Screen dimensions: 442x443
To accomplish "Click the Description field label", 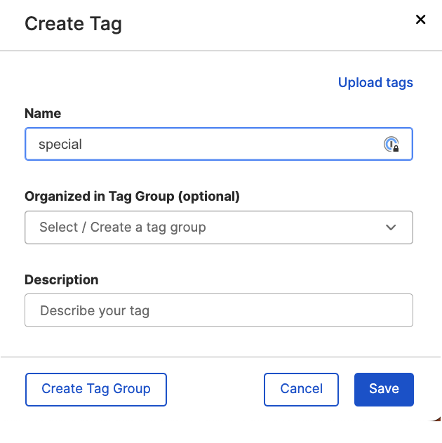I will (62, 279).
